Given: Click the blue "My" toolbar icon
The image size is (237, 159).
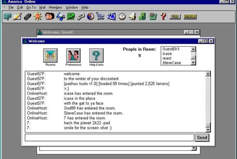Looking at the screenshot, I should coord(111,16).
